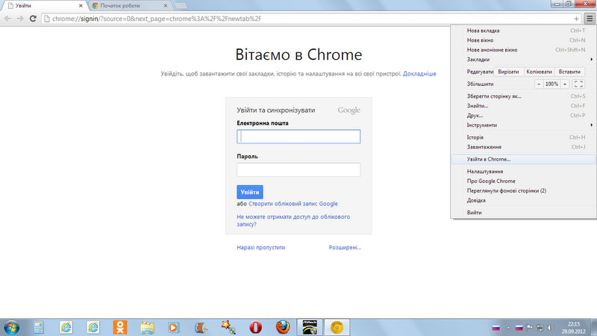Decrease zoom with the minus button
The image size is (597, 336).
pyautogui.click(x=539, y=84)
